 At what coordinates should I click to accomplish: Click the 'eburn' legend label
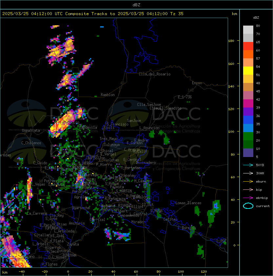[261, 182]
